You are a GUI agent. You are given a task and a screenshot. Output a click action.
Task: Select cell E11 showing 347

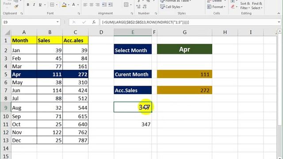(133, 124)
